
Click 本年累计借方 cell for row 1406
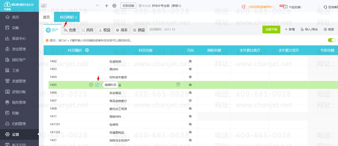[250, 93]
